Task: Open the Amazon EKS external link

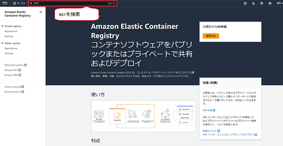Action: (x=13, y=75)
